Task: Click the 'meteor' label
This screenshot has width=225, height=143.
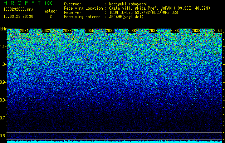Action: (51, 11)
